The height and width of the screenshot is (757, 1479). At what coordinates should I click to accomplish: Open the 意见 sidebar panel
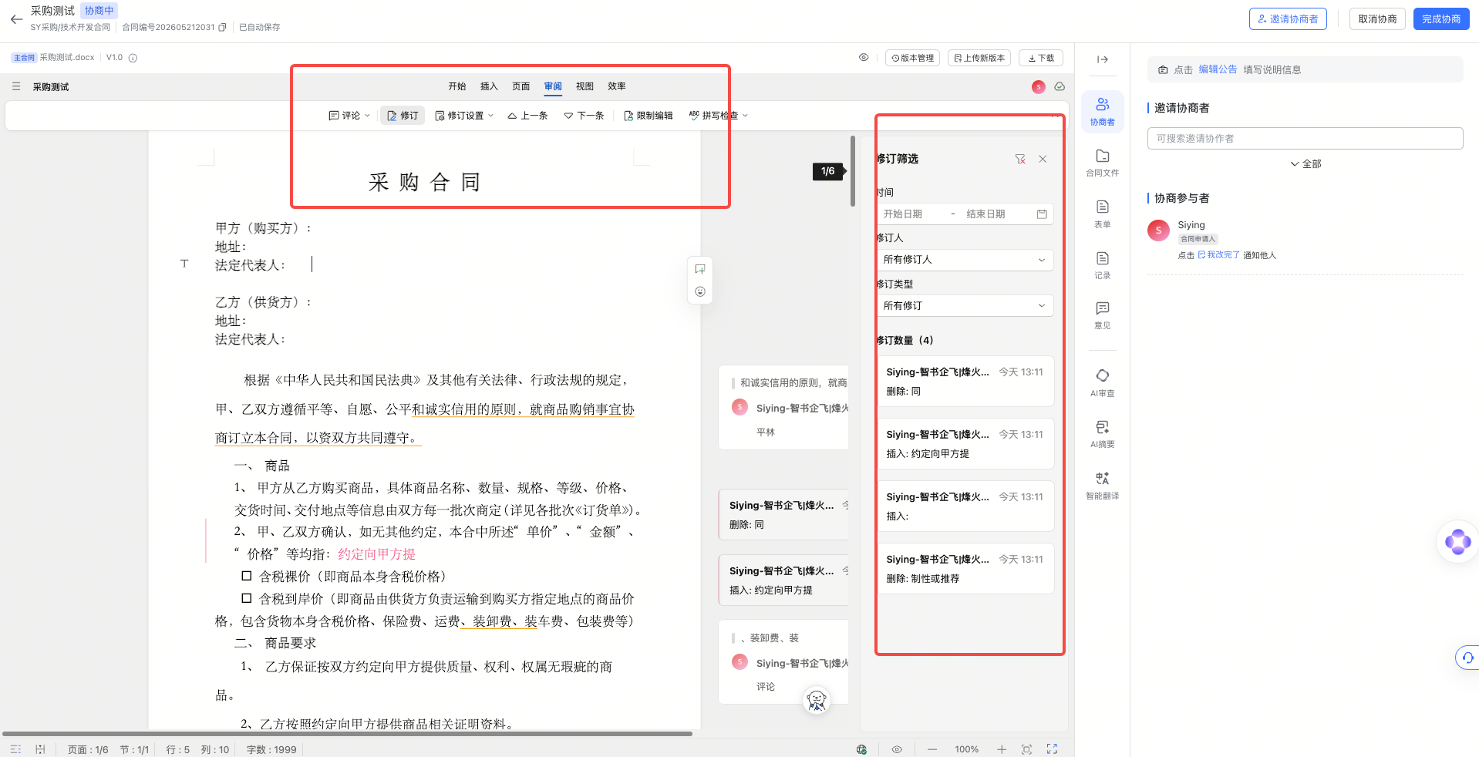pyautogui.click(x=1103, y=315)
